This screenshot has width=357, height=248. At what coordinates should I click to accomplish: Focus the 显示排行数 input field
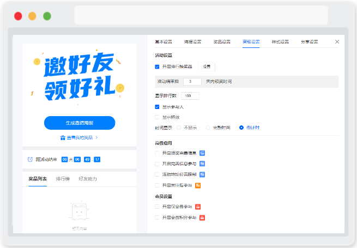(190, 96)
